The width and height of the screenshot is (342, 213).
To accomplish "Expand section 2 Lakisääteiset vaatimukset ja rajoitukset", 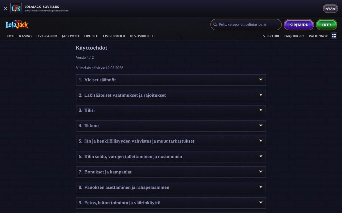I will pyautogui.click(x=171, y=95).
